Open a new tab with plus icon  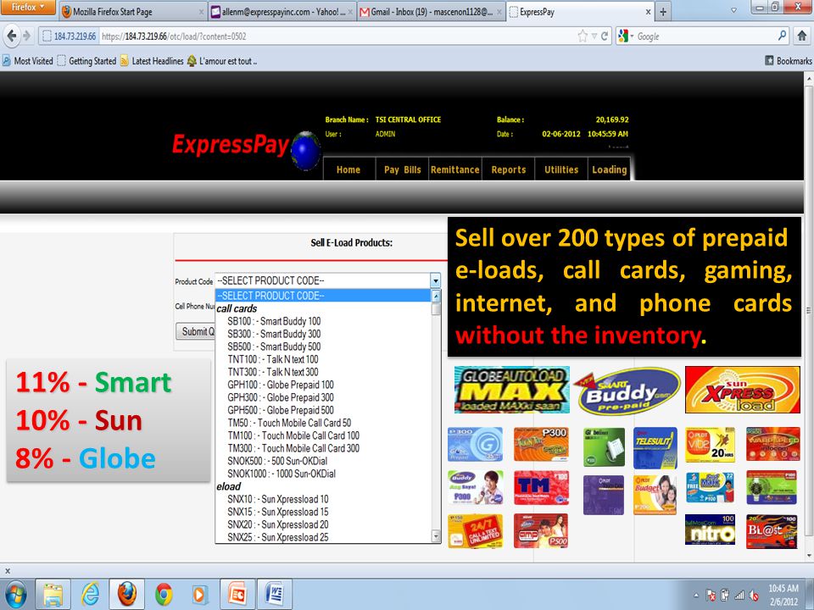pos(663,12)
